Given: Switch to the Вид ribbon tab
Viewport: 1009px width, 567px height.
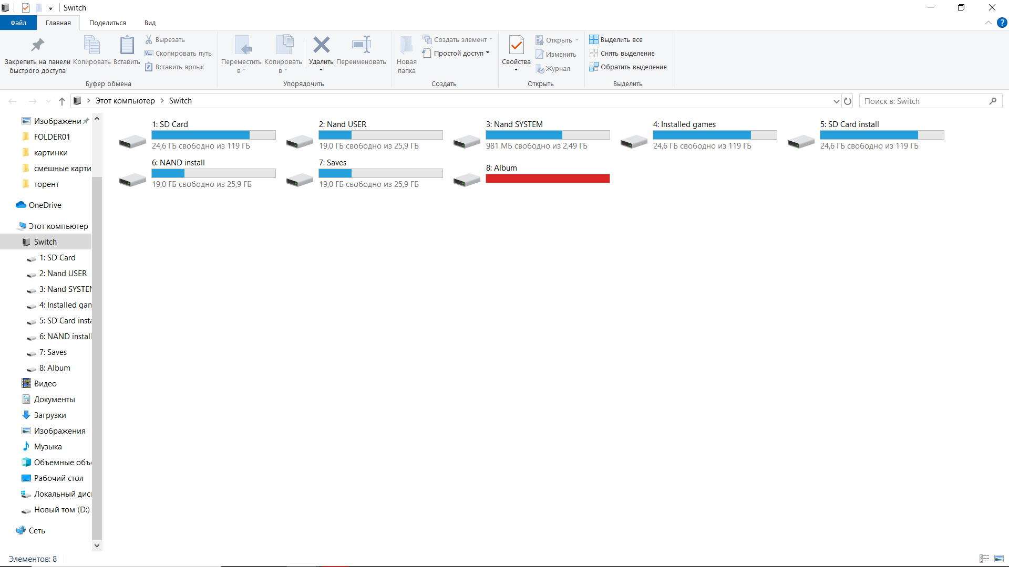Looking at the screenshot, I should pyautogui.click(x=150, y=23).
